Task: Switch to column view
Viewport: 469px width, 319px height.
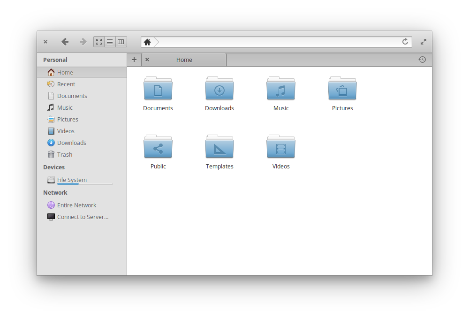Action: pyautogui.click(x=121, y=42)
